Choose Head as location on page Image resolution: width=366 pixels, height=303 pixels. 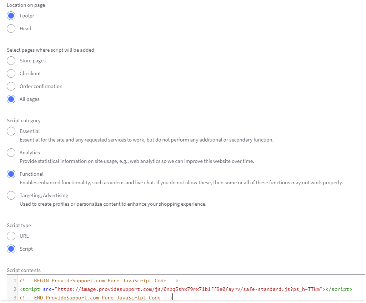(x=11, y=29)
